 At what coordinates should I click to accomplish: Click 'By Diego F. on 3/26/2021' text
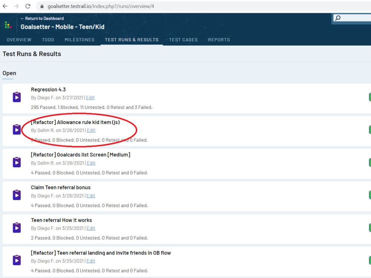(x=57, y=196)
